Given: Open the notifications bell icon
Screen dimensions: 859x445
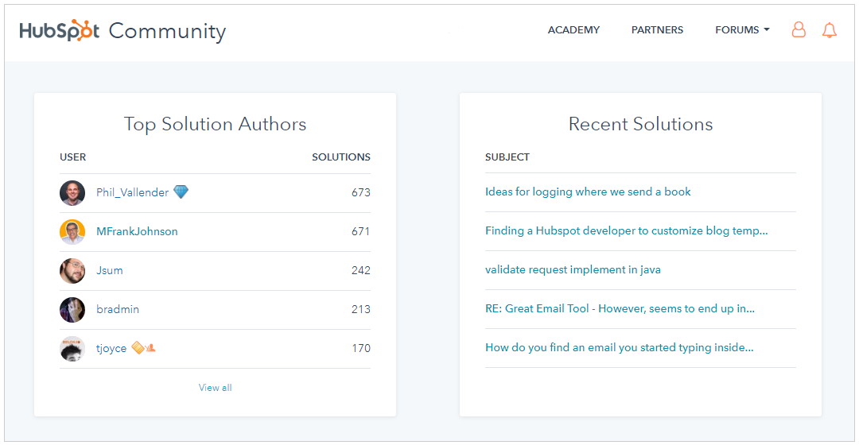Looking at the screenshot, I should click(830, 30).
